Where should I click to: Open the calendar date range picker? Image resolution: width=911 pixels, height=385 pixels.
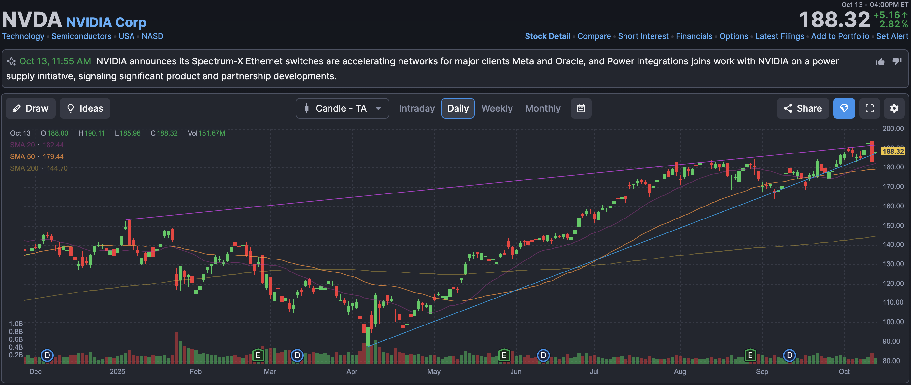pyautogui.click(x=581, y=108)
